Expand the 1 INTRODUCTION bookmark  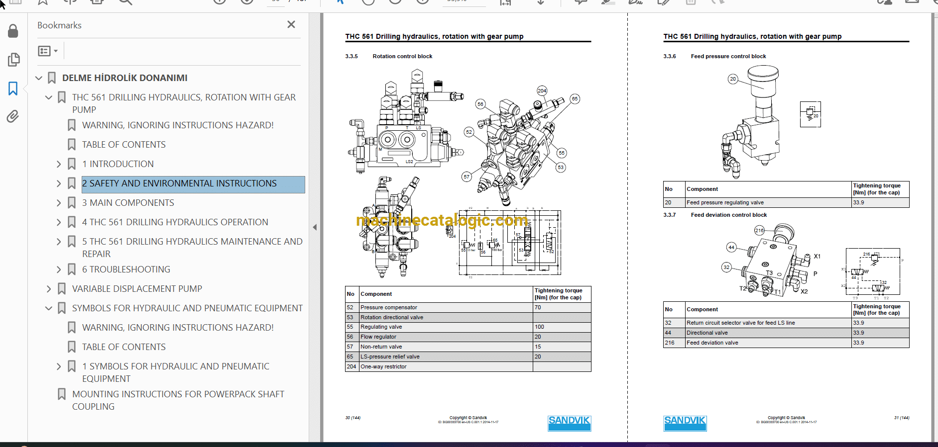(59, 164)
